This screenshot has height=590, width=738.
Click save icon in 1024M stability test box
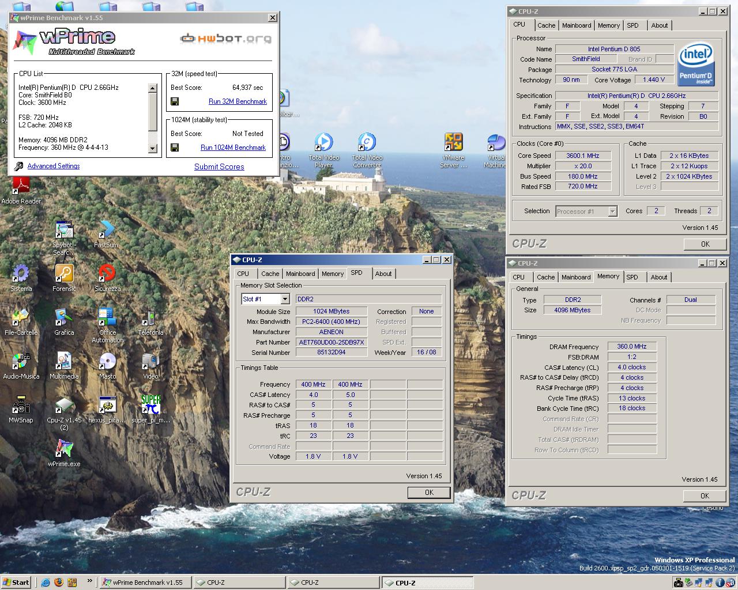coord(175,147)
